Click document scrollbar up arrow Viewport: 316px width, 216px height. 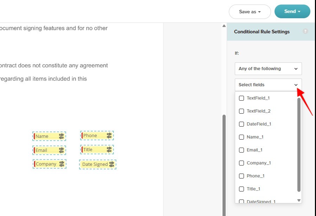[224, 26]
